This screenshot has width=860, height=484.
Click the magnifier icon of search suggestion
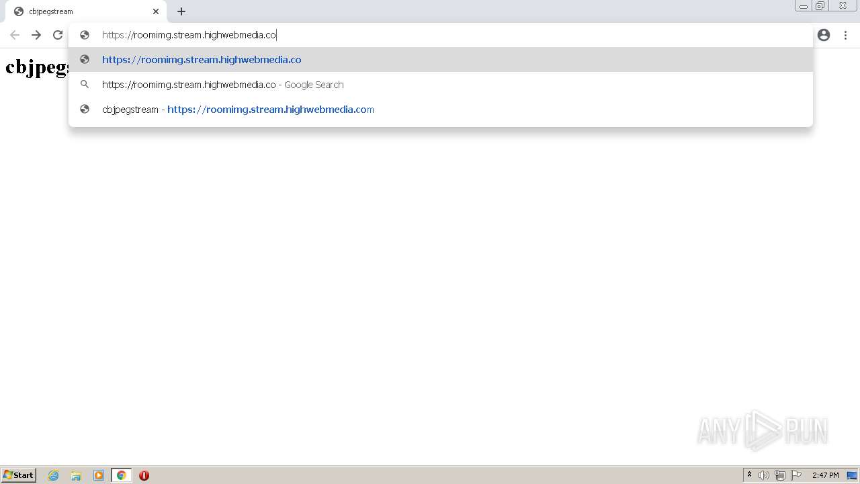[x=85, y=85]
